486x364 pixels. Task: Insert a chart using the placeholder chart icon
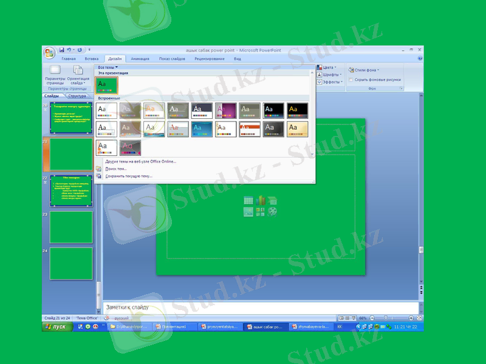[x=260, y=200]
